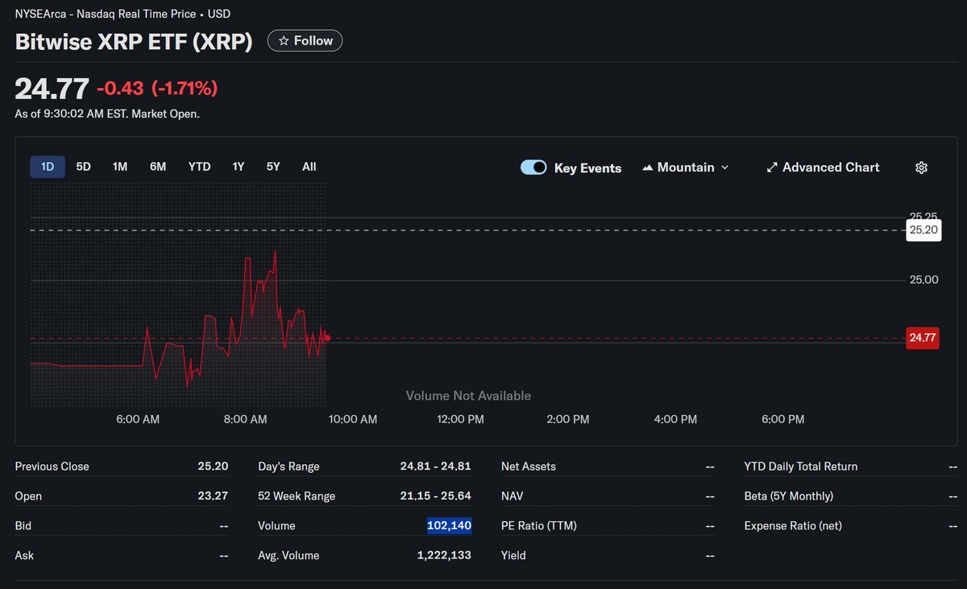Open chart settings gear icon
Viewport: 967px width, 589px height.
point(922,168)
